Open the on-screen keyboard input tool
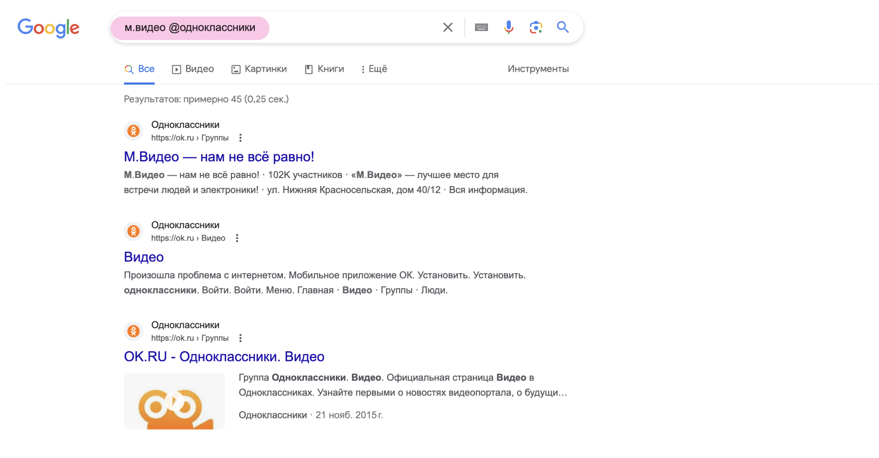The image size is (879, 458). click(481, 28)
